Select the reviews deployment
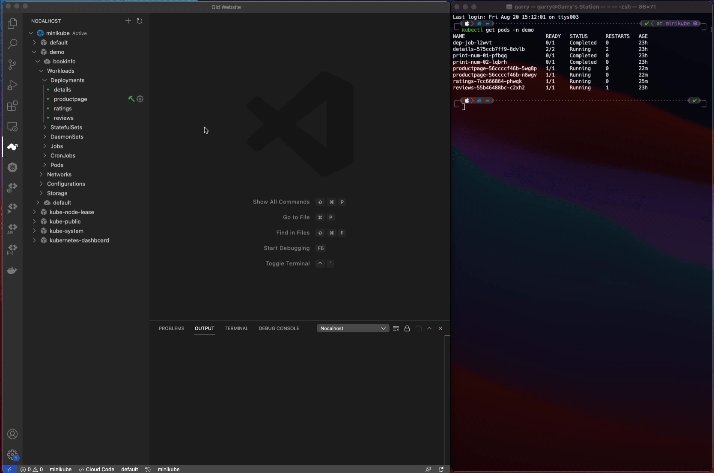 (x=64, y=118)
